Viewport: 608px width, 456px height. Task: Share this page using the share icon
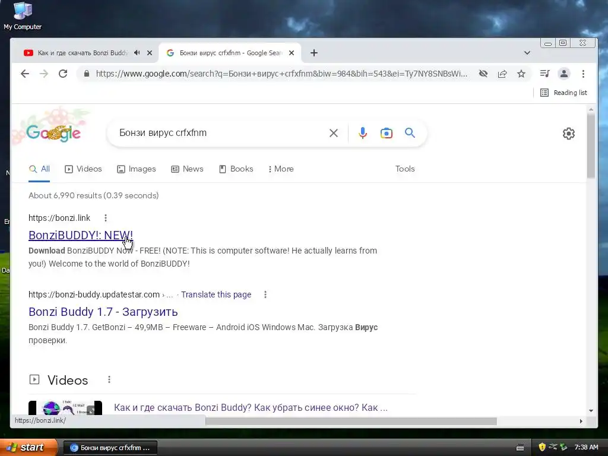click(x=502, y=74)
